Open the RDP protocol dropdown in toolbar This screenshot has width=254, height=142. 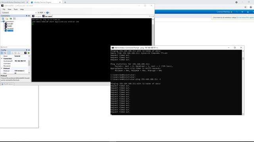click(45, 13)
